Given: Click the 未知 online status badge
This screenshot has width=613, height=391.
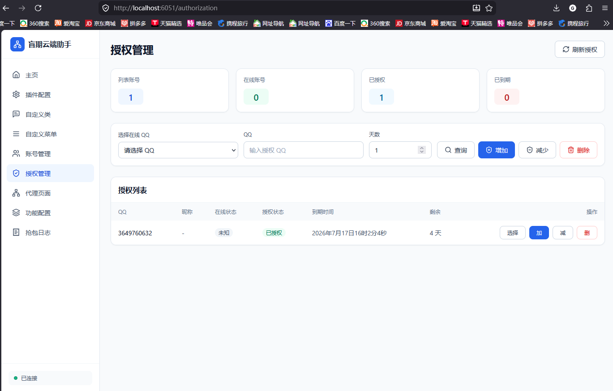Looking at the screenshot, I should tap(224, 233).
